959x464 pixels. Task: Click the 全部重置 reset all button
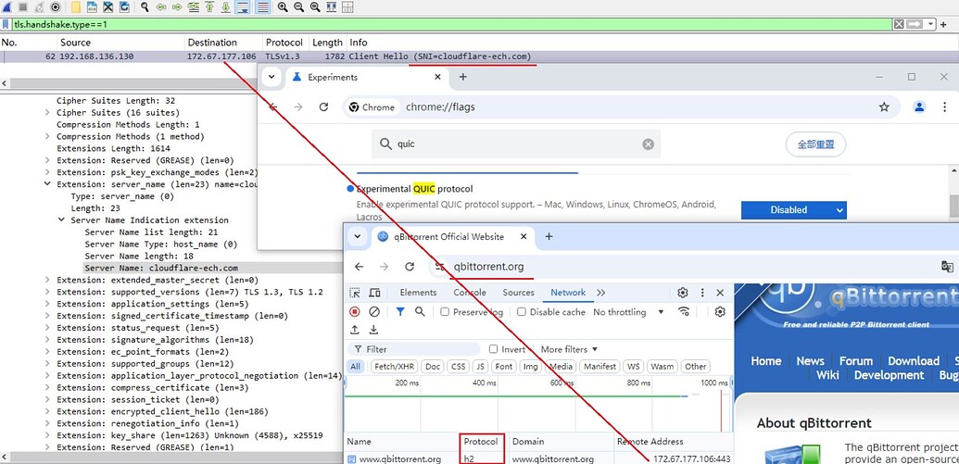click(814, 144)
